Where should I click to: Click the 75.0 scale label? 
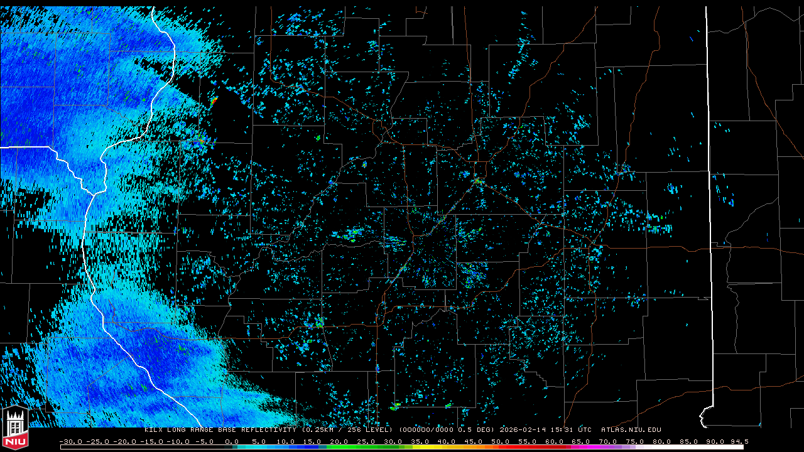click(x=636, y=441)
